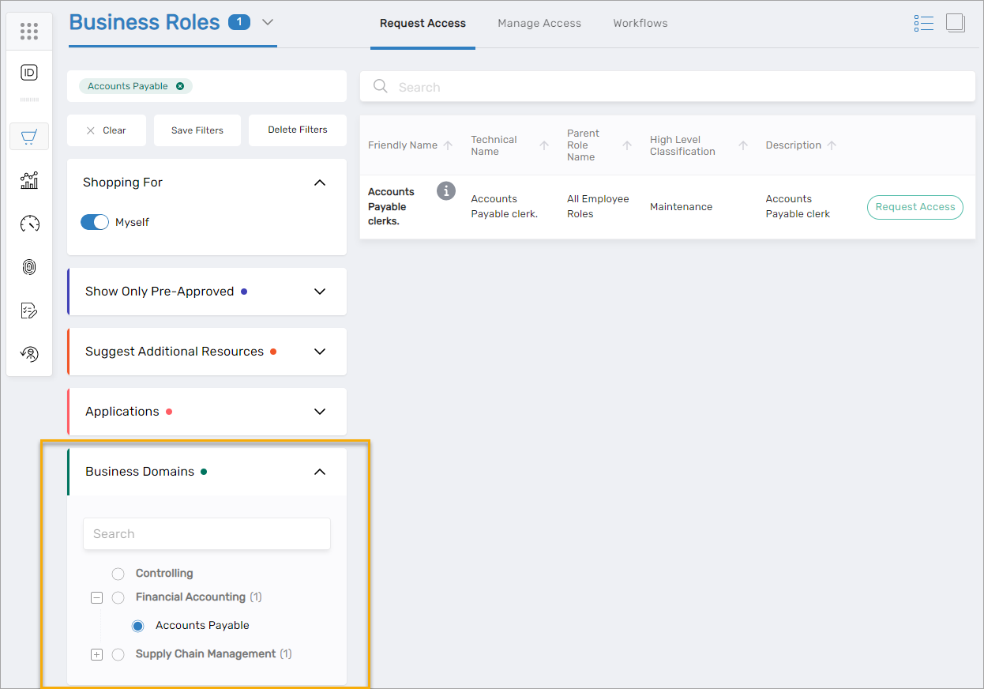Image resolution: width=984 pixels, height=689 pixels.
Task: Open the app launcher grid icon
Action: pos(29,31)
